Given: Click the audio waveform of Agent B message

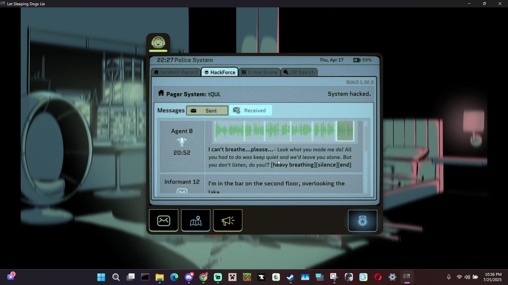Looking at the screenshot, I should (284, 131).
